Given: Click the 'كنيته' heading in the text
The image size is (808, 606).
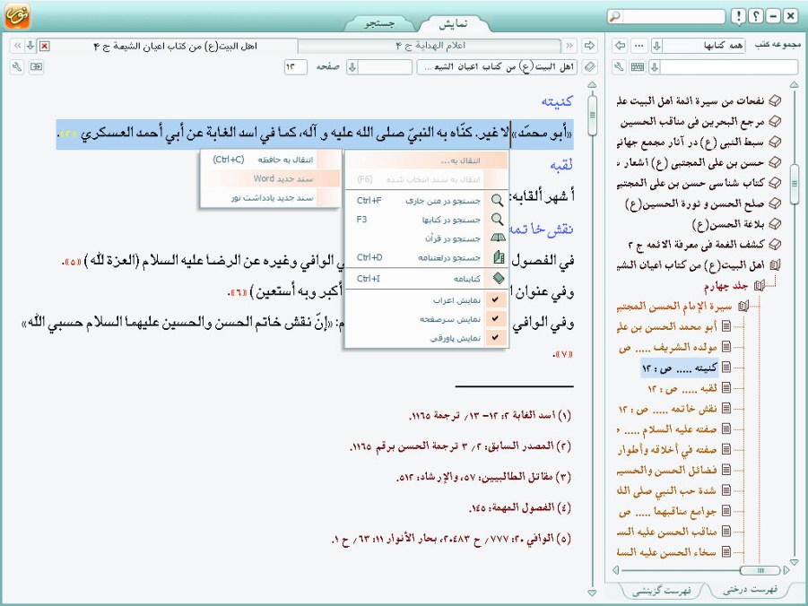Looking at the screenshot, I should 557,101.
